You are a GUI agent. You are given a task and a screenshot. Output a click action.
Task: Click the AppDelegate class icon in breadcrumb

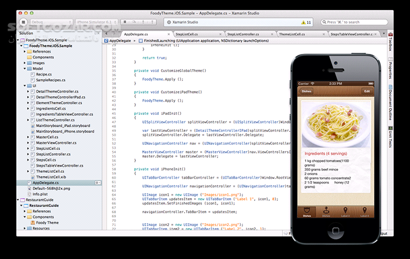[106, 41]
